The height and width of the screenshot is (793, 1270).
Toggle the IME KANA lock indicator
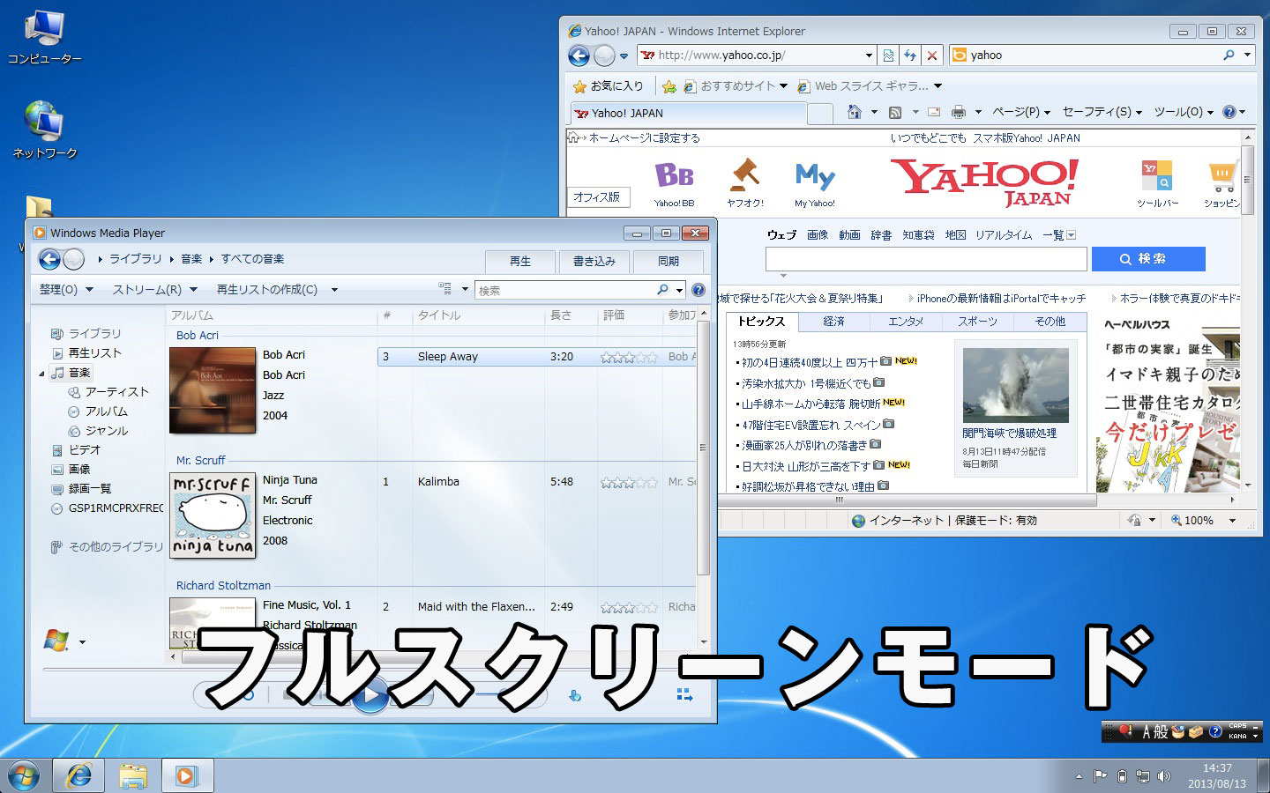(x=1238, y=736)
